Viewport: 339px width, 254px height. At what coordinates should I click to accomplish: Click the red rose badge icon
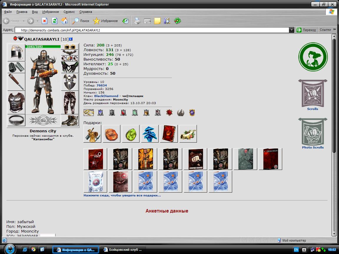[x=169, y=113]
